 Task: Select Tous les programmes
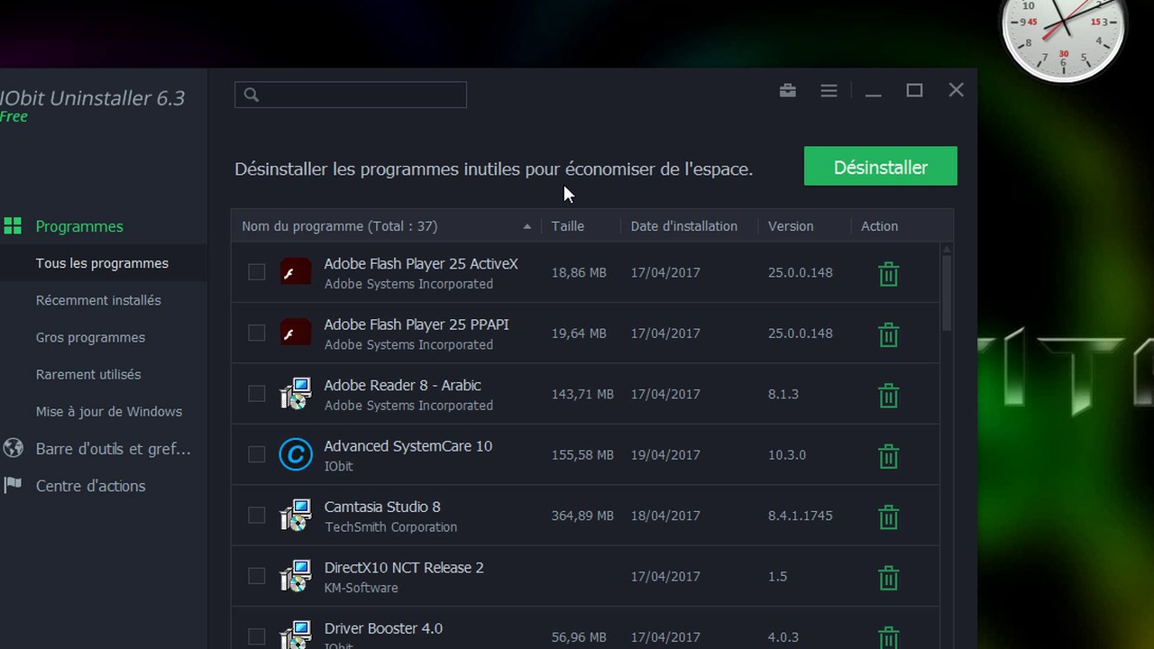click(102, 263)
